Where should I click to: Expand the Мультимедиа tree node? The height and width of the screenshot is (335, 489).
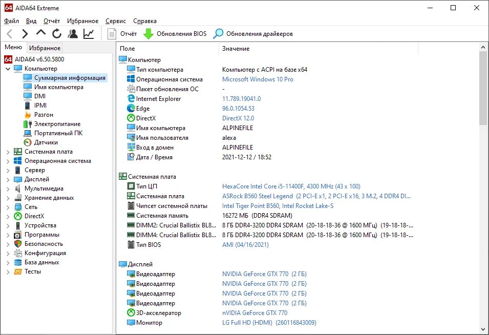(x=8, y=189)
